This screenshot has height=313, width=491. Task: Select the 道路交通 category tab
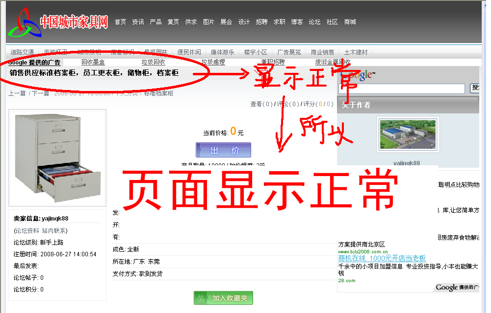(22, 52)
